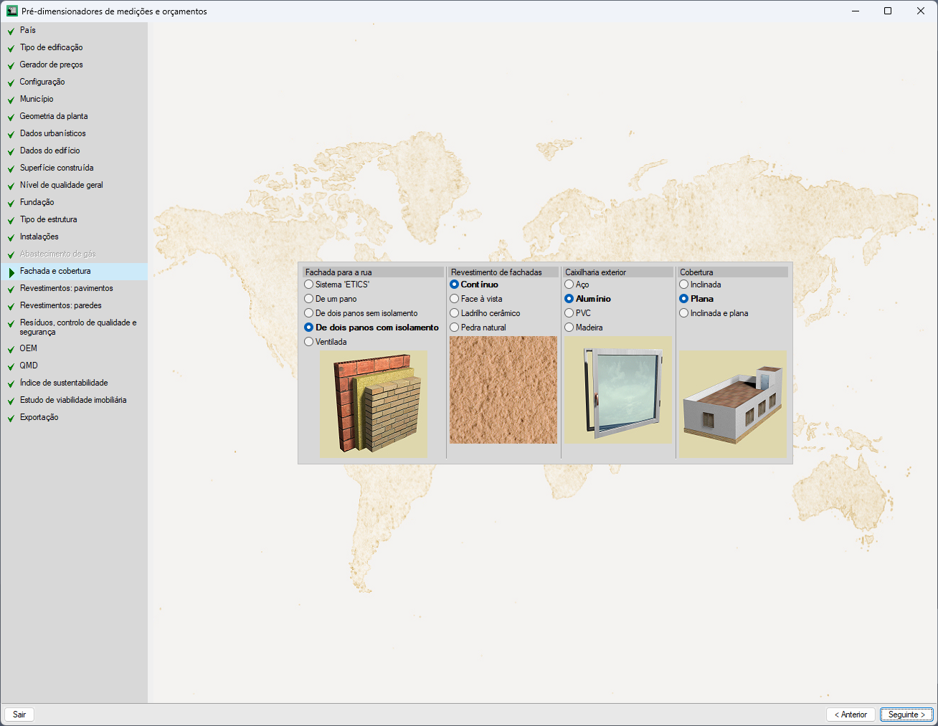Select 'Plana' roof type
The image size is (938, 726).
pos(696,299)
